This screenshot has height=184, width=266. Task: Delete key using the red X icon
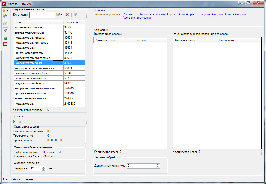67,15
